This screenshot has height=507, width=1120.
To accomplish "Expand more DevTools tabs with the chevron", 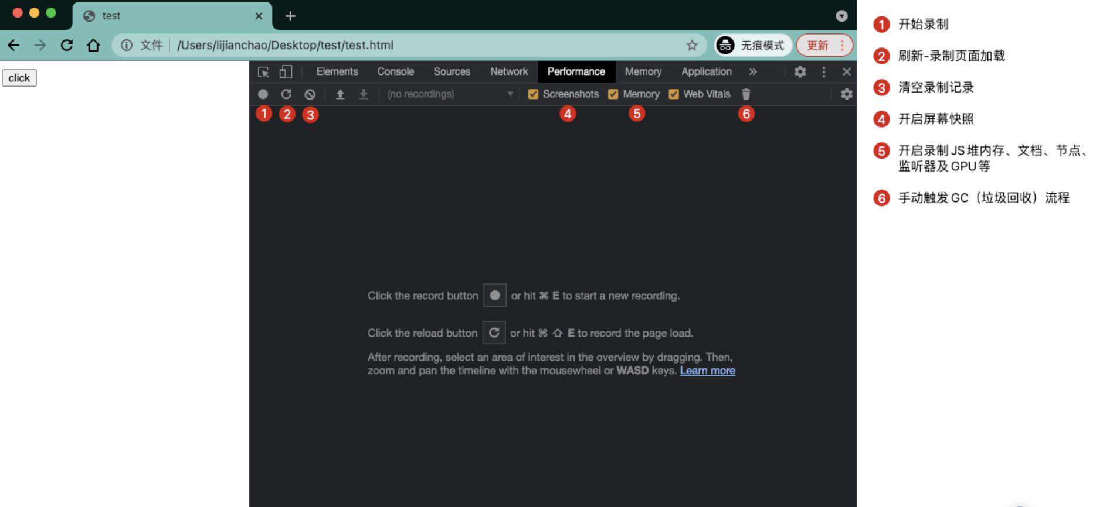I will point(753,71).
